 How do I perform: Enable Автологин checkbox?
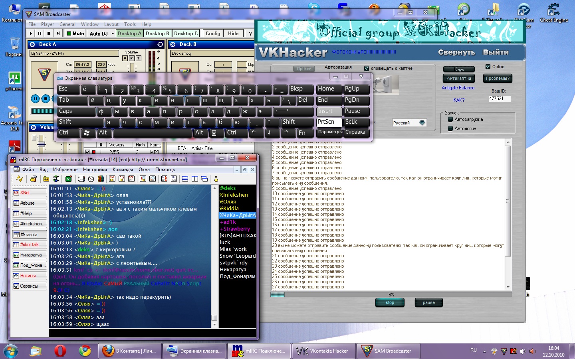450,128
